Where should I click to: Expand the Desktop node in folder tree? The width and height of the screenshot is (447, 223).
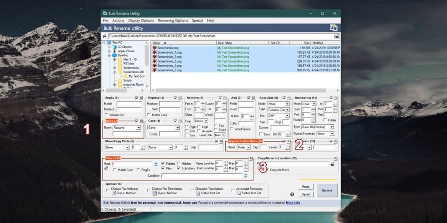(x=109, y=55)
